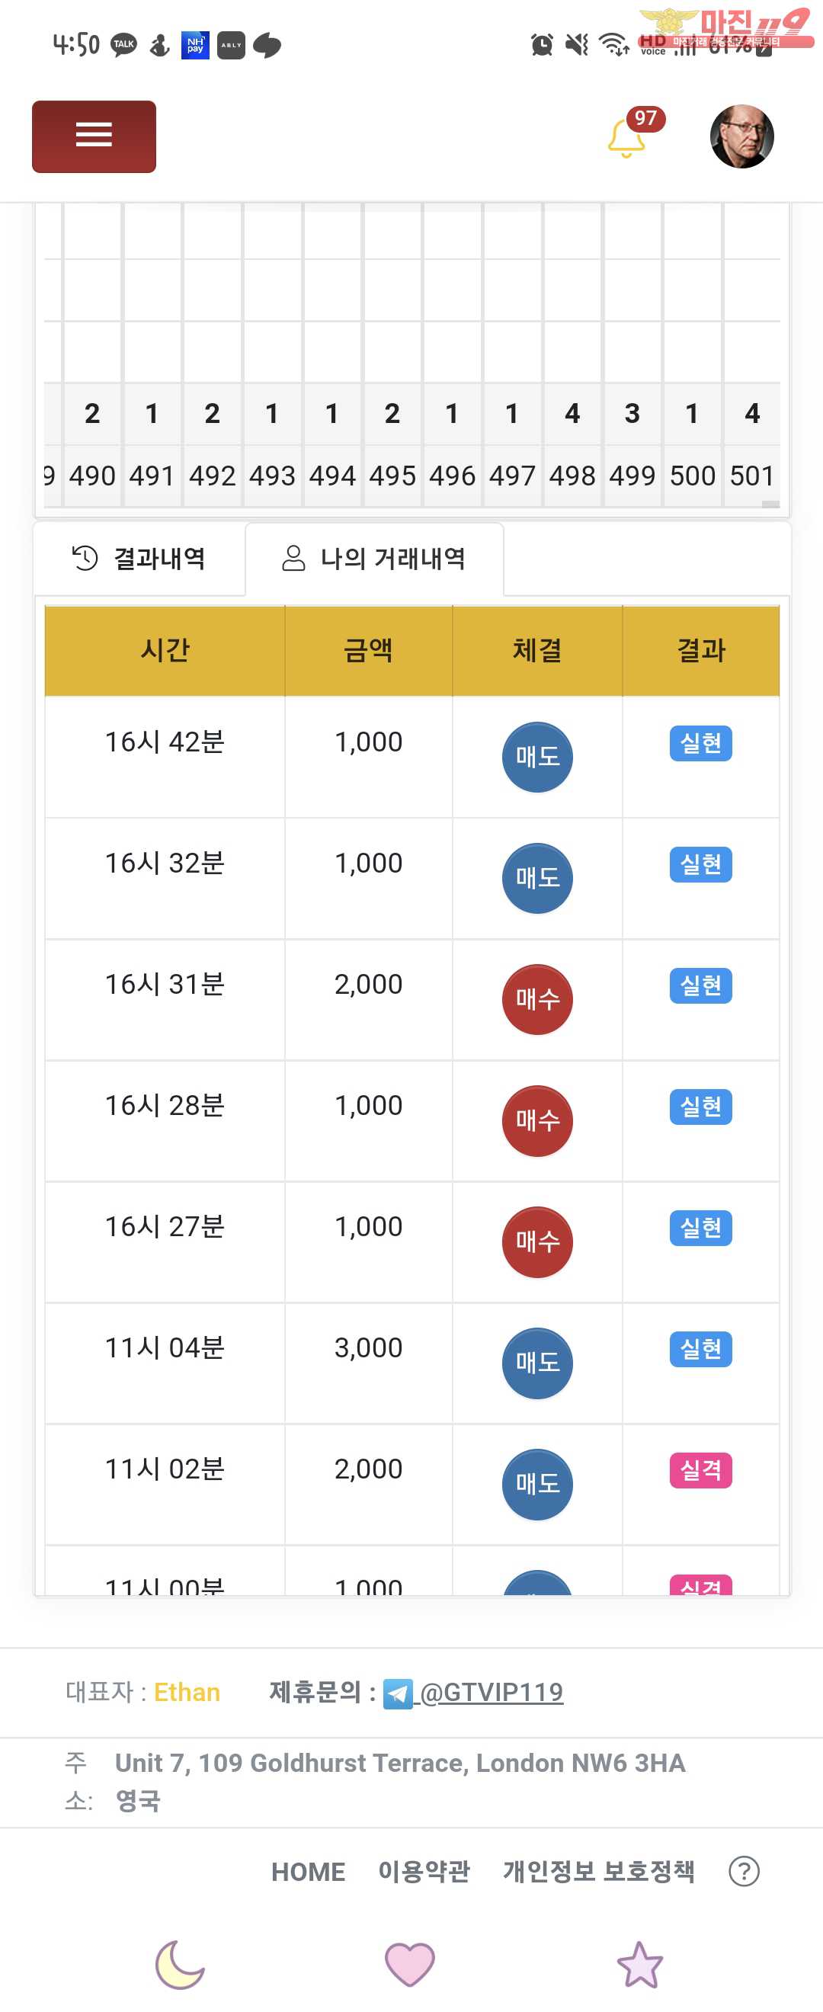The width and height of the screenshot is (823, 2012).
Task: Select round 501 in chart
Action: click(752, 476)
